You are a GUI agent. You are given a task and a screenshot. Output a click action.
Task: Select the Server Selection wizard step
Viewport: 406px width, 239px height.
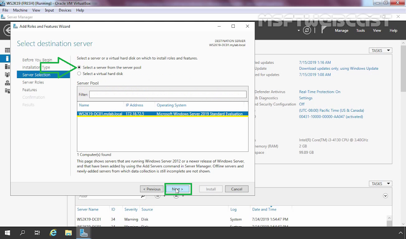pos(43,75)
